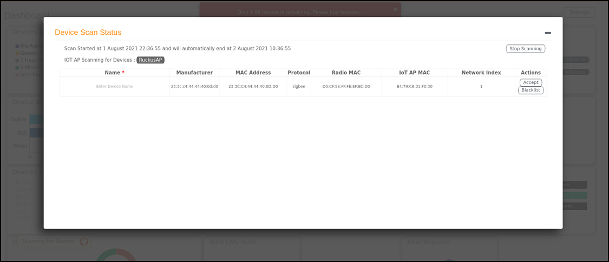
Task: Click the Scanning For Devices spinner icon
Action: tap(83, 241)
